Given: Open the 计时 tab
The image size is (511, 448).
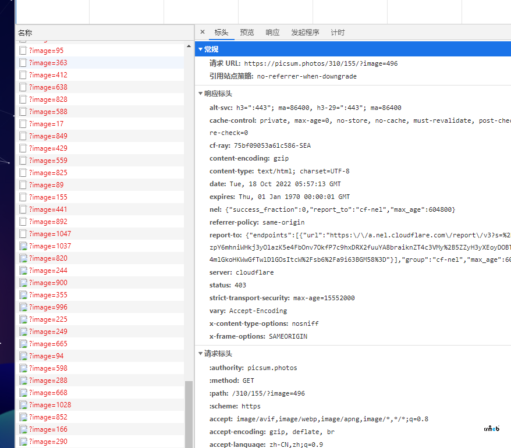Looking at the screenshot, I should click(338, 33).
